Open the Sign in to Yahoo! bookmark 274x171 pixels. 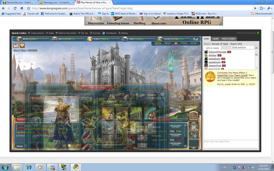pyautogui.click(x=150, y=14)
